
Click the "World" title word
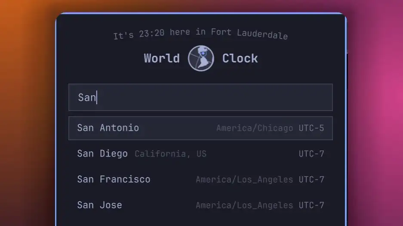[162, 58]
